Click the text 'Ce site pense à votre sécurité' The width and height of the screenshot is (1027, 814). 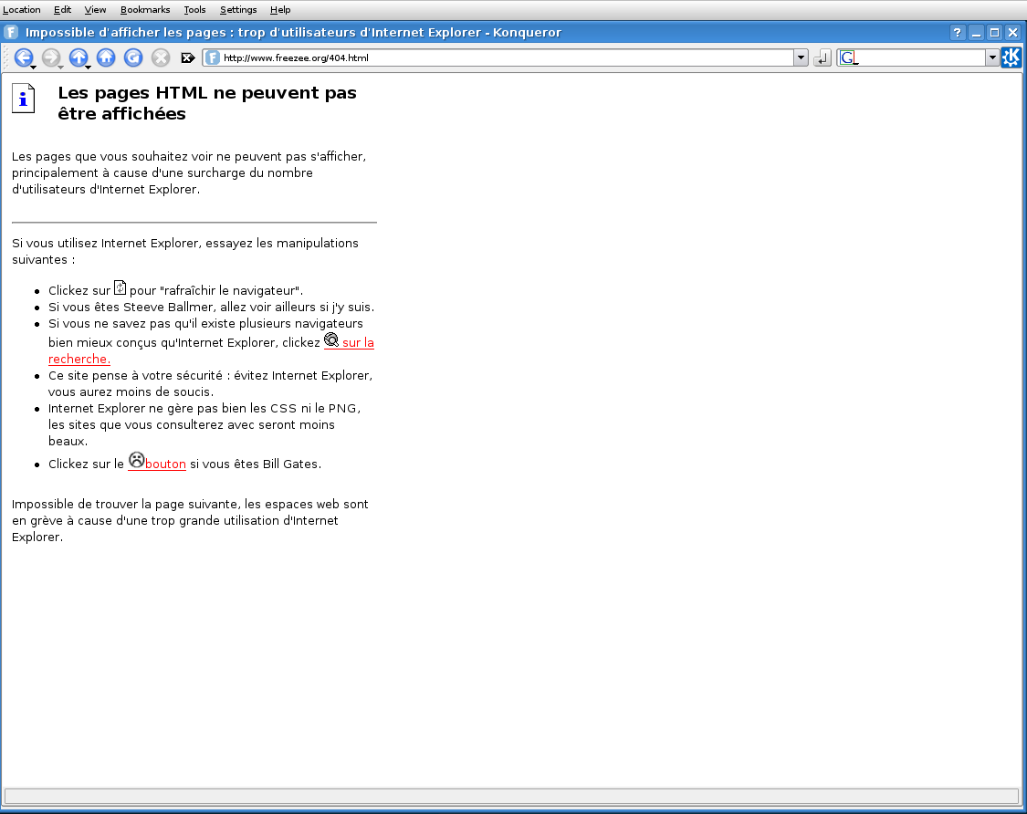tap(136, 376)
